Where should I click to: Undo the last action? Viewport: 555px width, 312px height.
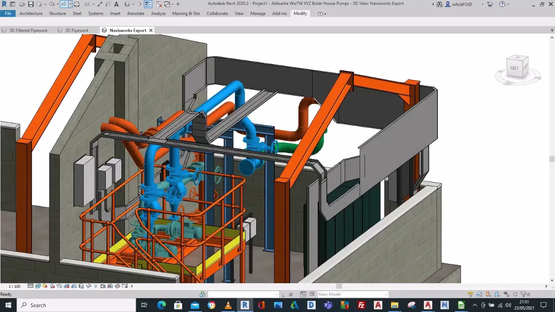click(52, 4)
